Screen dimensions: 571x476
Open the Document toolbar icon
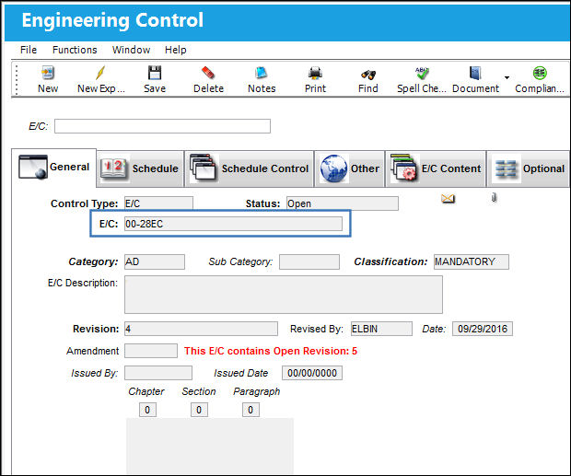coord(475,73)
